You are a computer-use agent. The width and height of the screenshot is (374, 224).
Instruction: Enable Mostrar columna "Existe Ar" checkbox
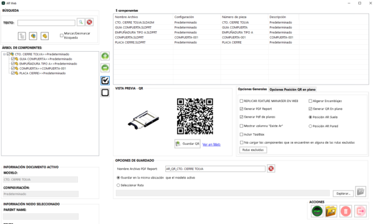coord(241,126)
